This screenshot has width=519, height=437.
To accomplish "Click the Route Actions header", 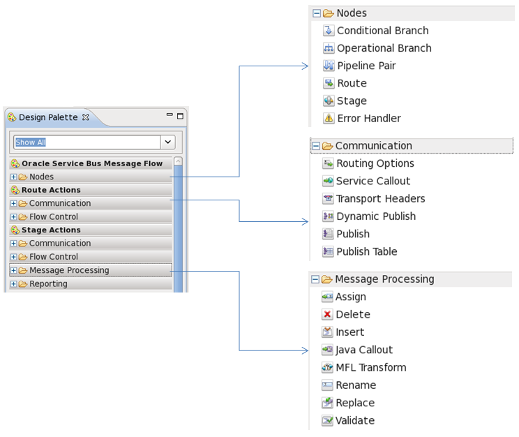I will point(91,190).
